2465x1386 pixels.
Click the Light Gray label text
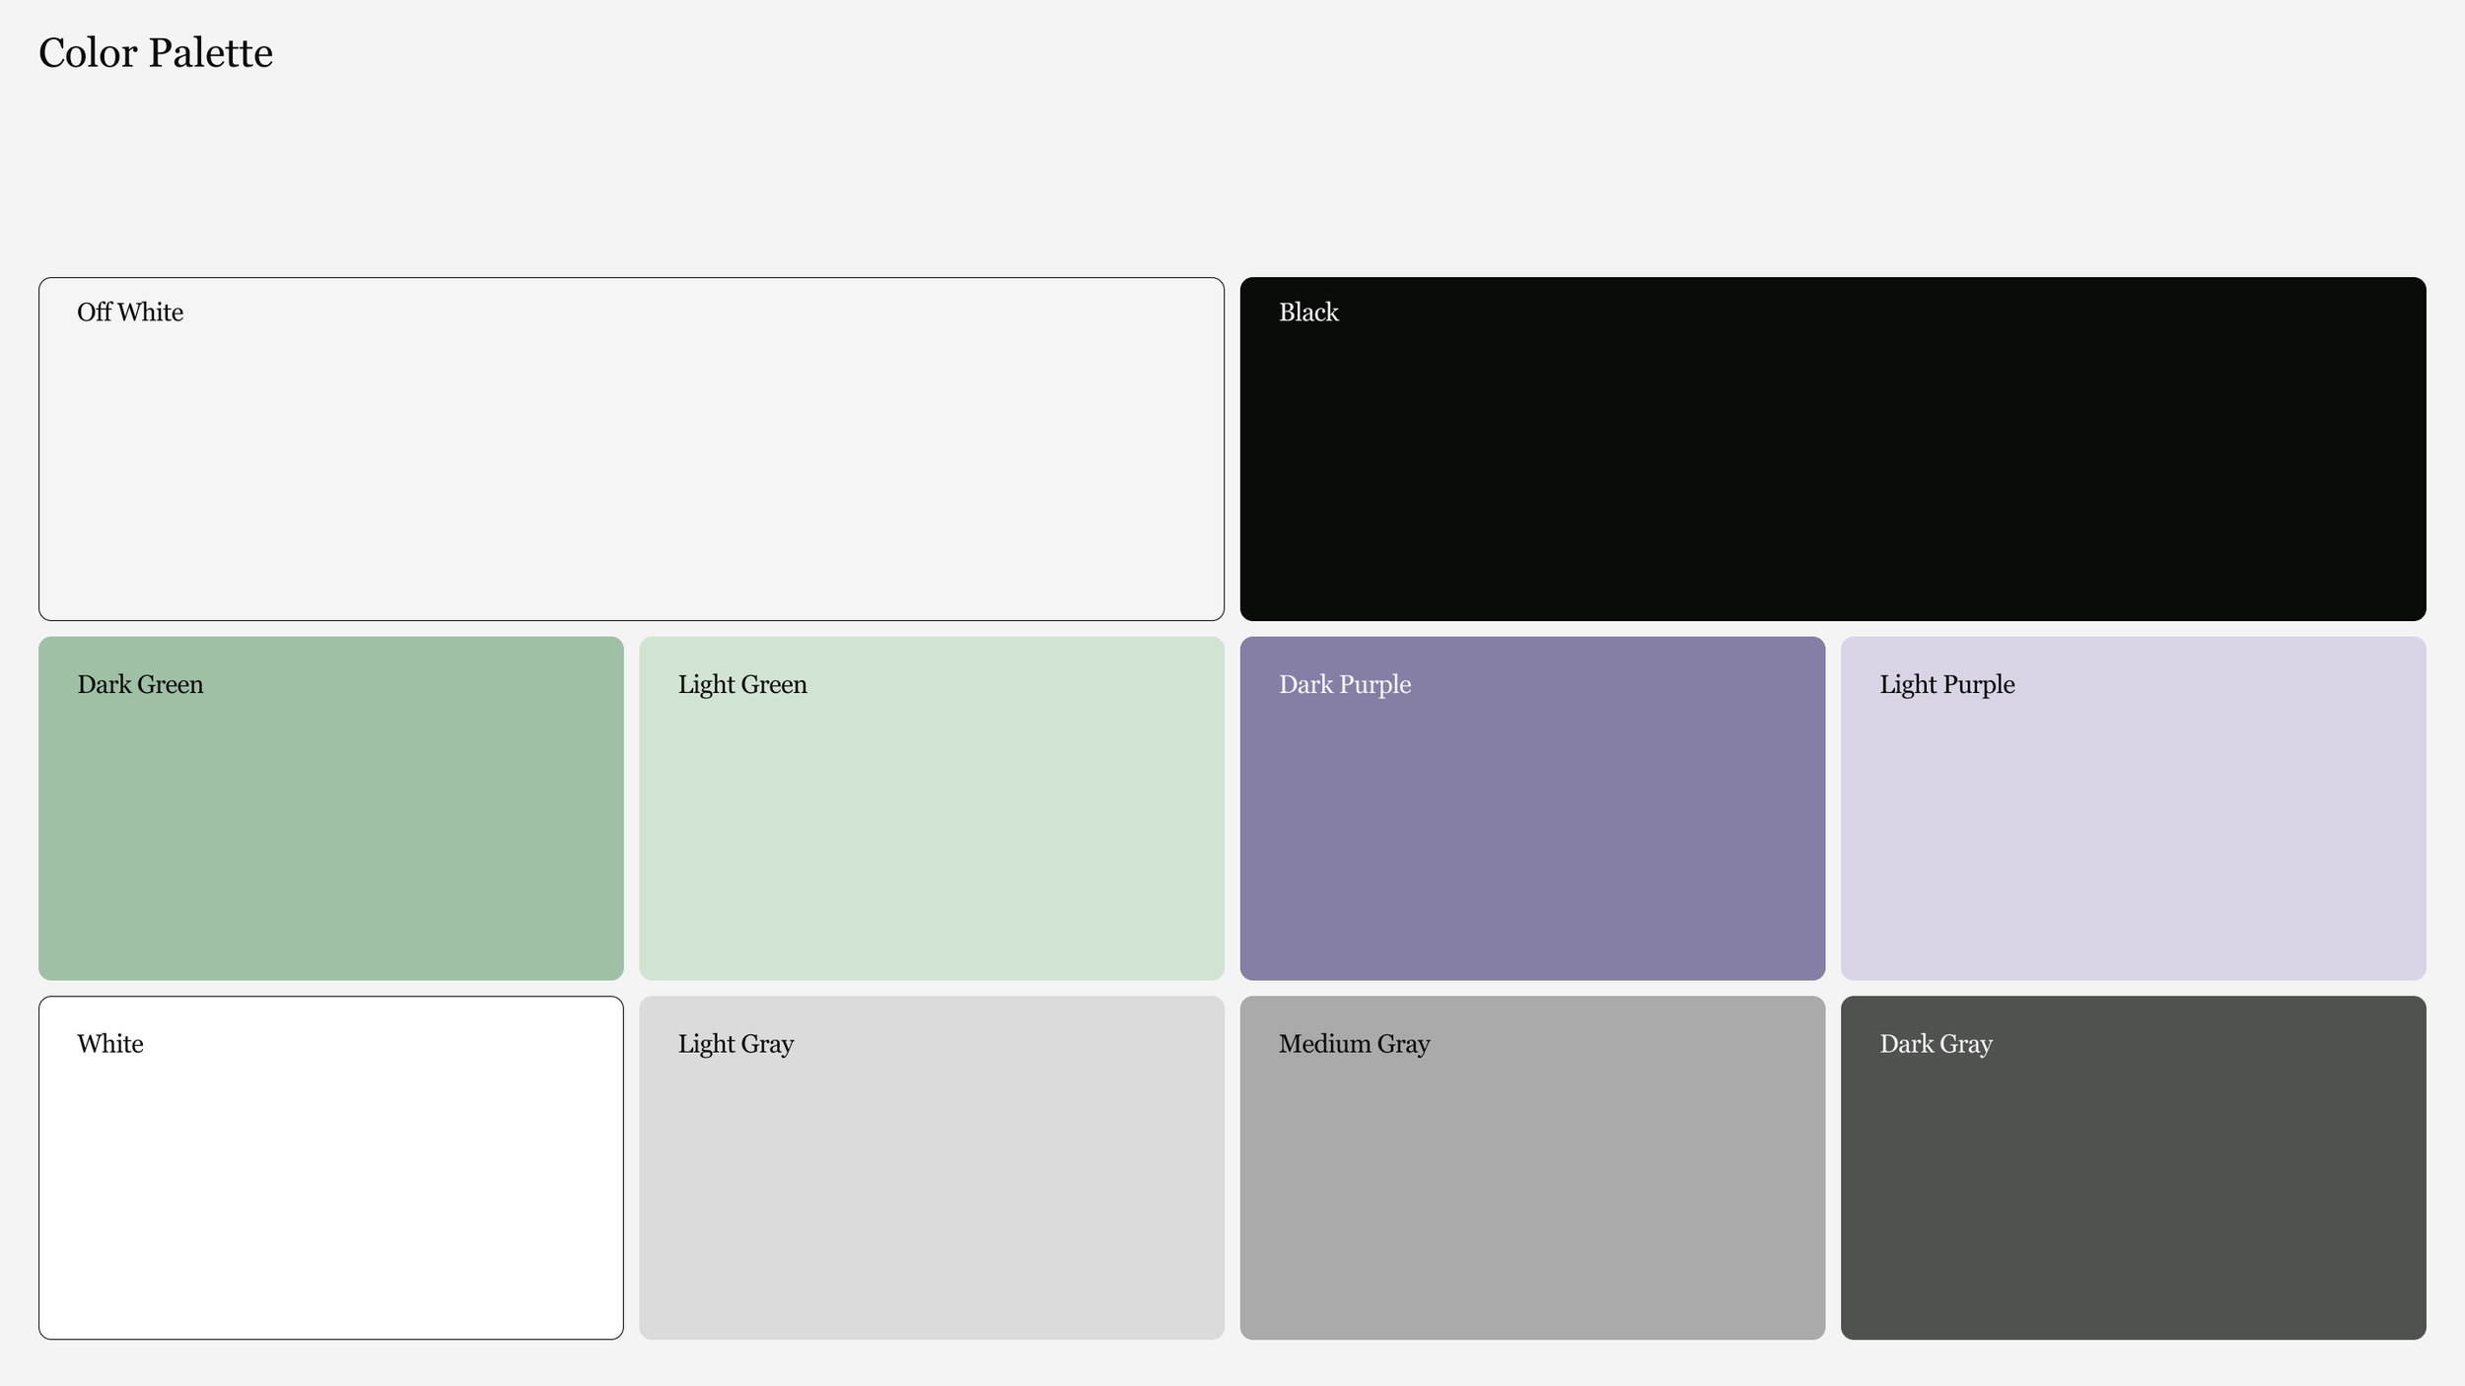coord(736,1044)
